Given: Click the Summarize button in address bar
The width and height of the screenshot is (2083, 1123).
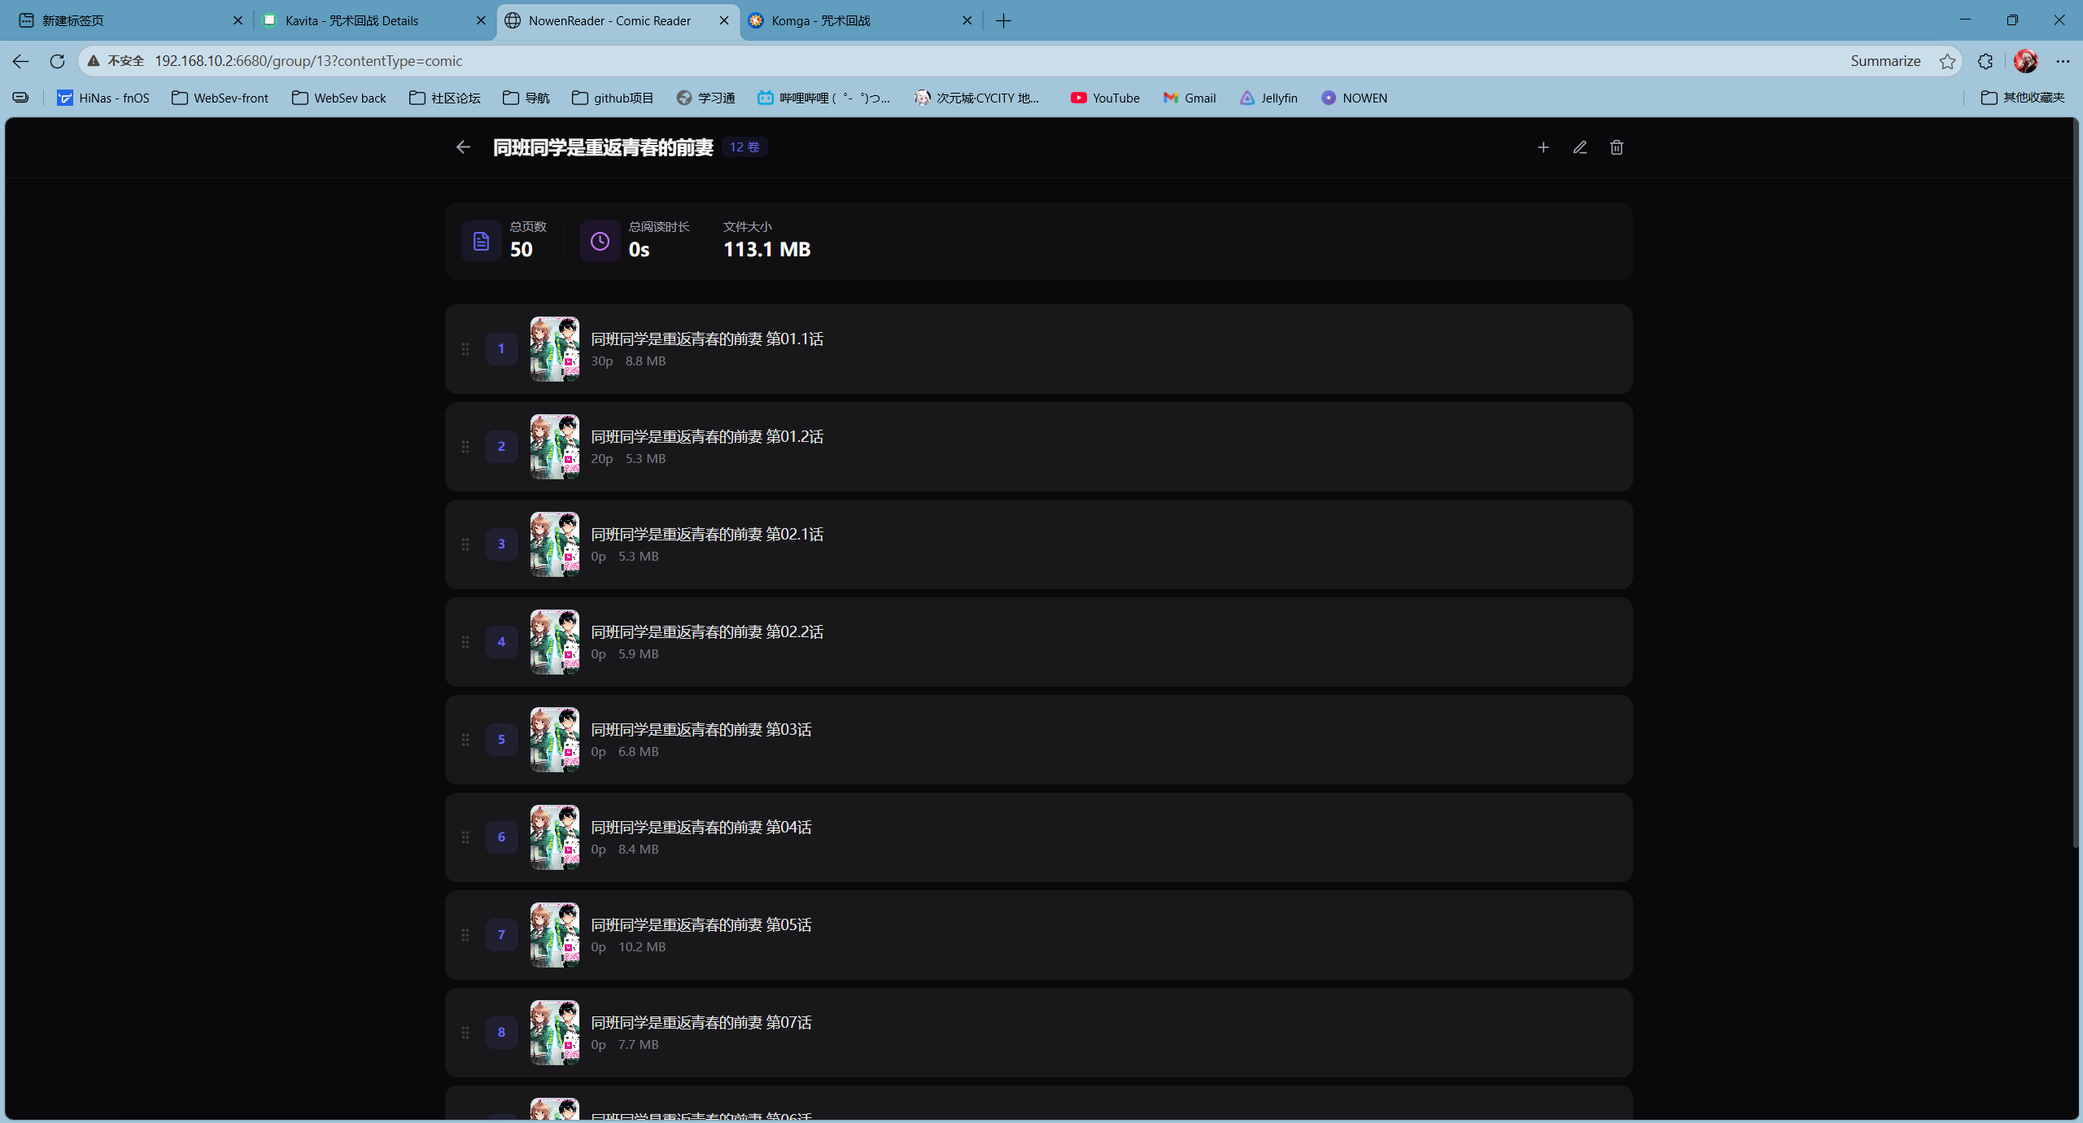Looking at the screenshot, I should point(1885,61).
